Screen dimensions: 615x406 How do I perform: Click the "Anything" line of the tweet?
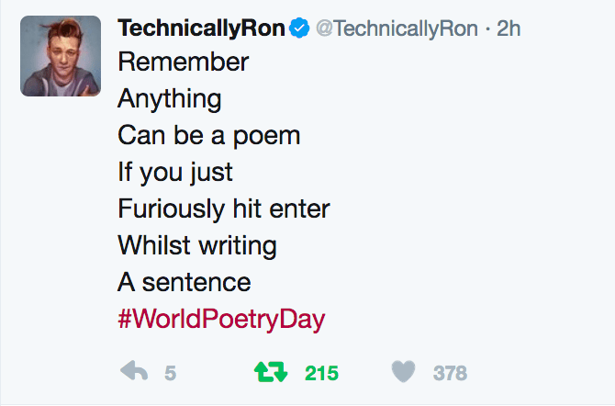(170, 98)
